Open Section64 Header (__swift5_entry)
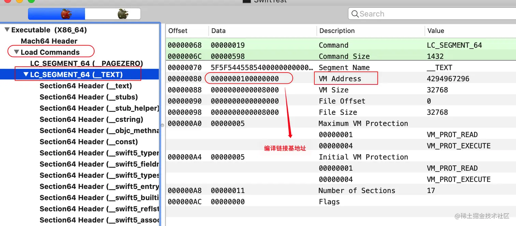This screenshot has width=516, height=226. tap(99, 187)
